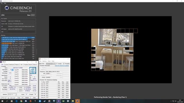The height and width of the screenshot is (103, 184).
Task: Launch Microsoft Edge from the taskbar
Action: point(16,101)
